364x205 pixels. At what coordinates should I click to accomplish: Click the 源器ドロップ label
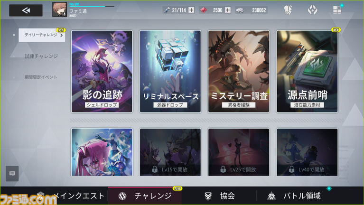point(170,105)
